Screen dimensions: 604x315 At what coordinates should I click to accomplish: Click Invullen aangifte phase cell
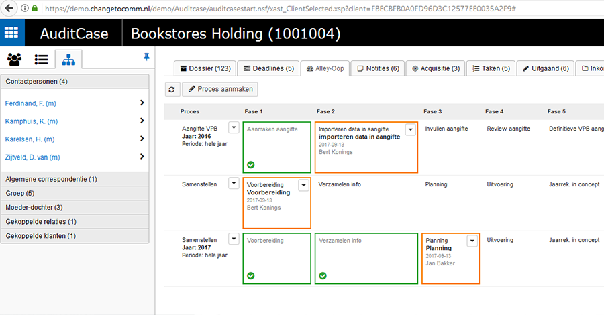(446, 129)
